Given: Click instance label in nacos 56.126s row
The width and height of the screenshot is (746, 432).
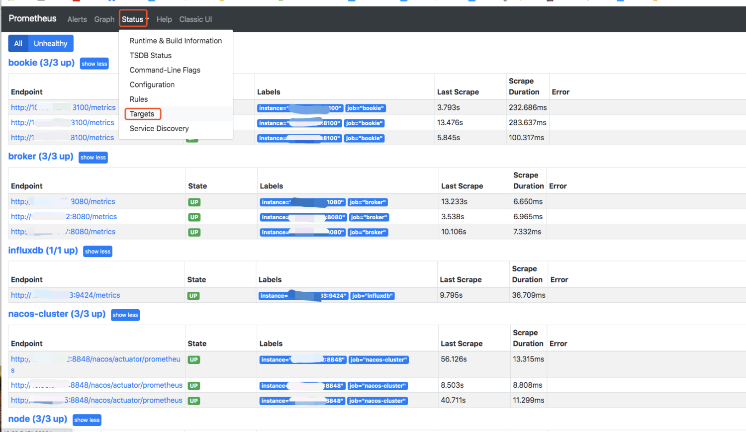Looking at the screenshot, I should 303,360.
